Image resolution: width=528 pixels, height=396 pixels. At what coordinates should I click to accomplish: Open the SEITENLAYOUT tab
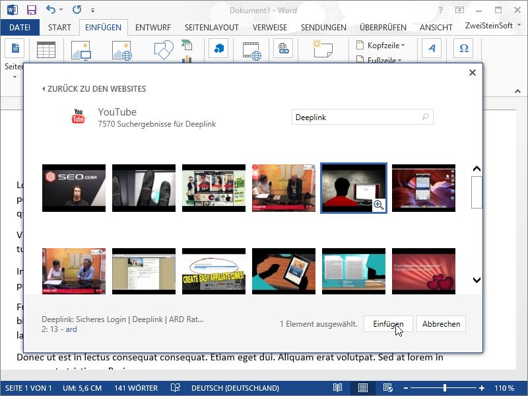tap(211, 27)
